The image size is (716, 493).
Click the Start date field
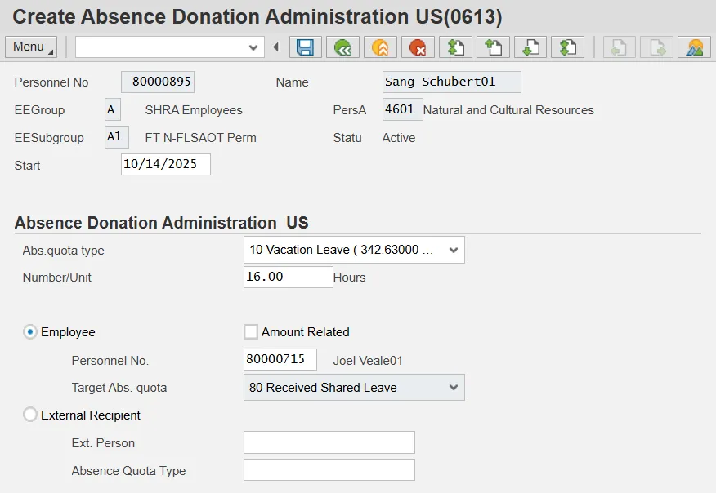click(x=165, y=164)
